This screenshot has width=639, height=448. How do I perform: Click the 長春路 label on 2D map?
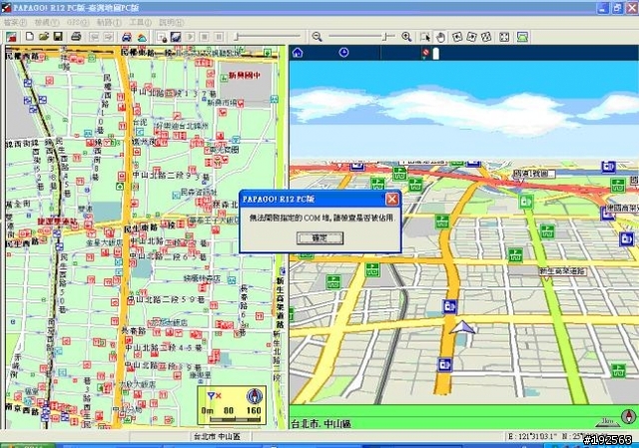[134, 330]
